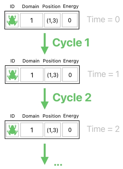
Task: Click the green arrow beside Cycle 1
Action: [45, 44]
